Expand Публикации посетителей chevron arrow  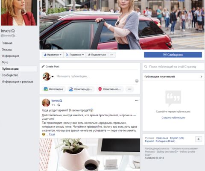coord(201,77)
